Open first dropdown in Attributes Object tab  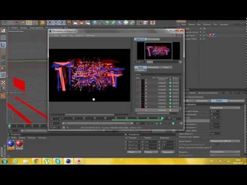click(225, 108)
